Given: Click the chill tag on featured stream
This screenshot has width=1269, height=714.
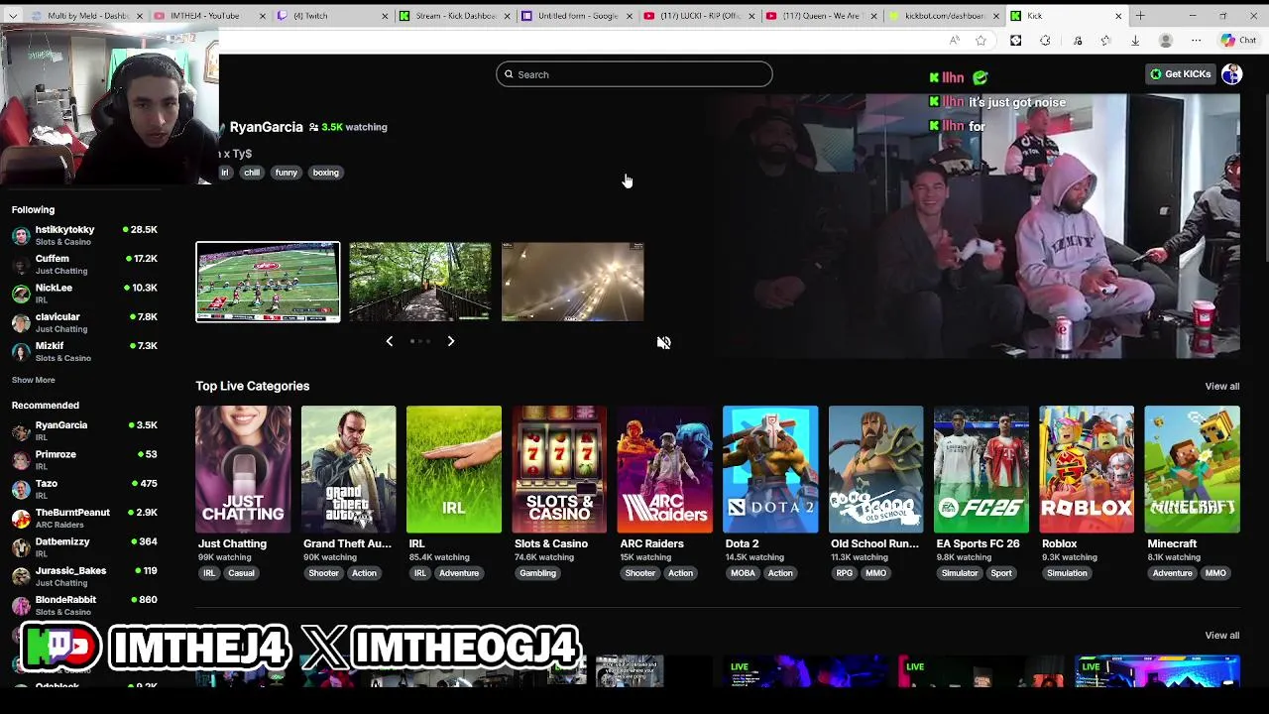Looking at the screenshot, I should 252,173.
